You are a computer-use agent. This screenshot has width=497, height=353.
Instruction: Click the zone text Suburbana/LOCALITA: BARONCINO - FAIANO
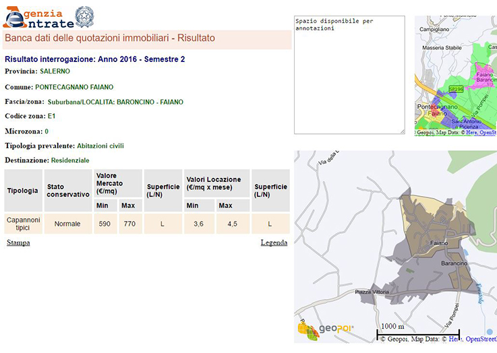click(115, 102)
